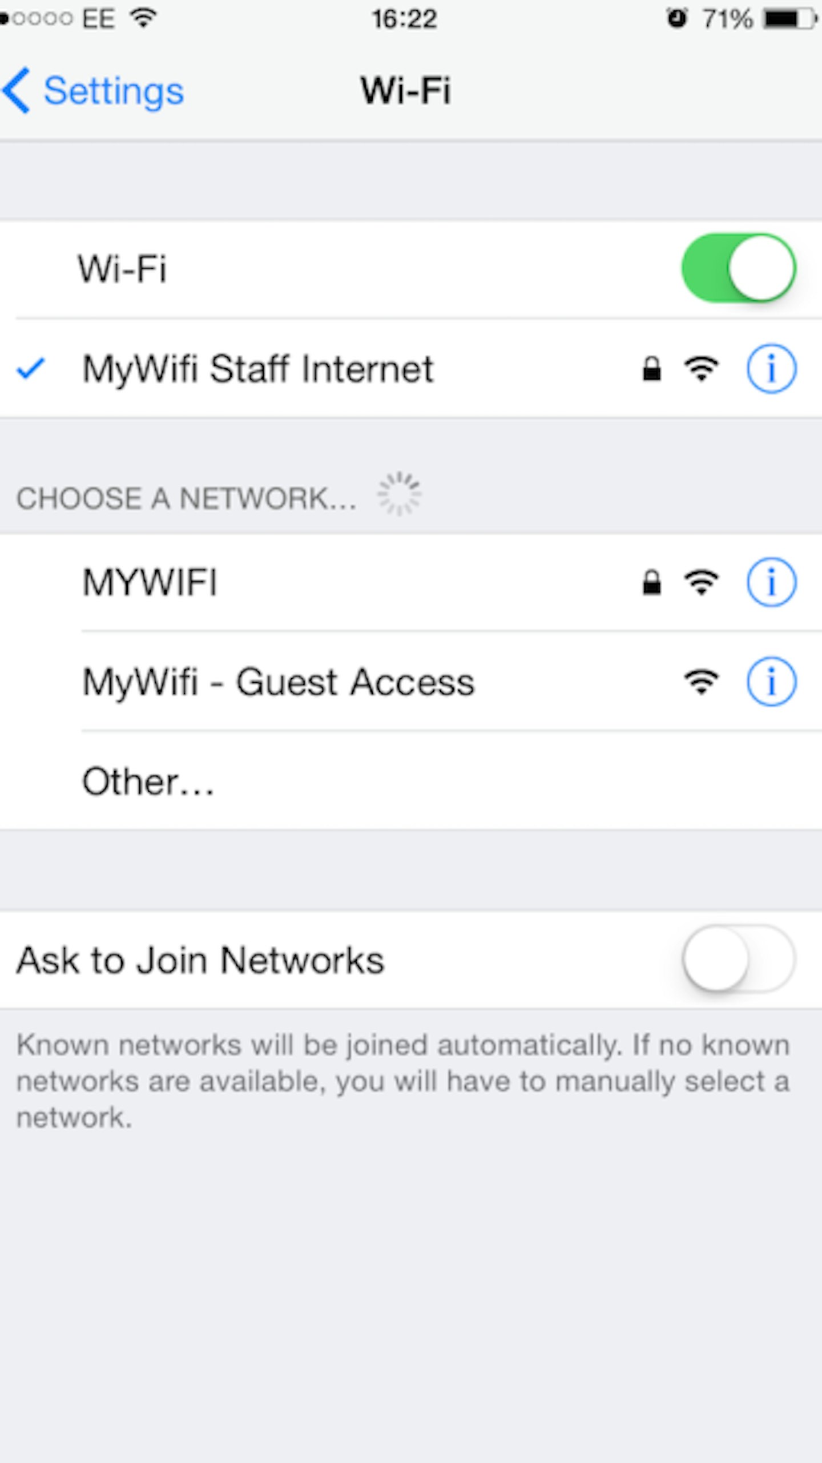This screenshot has height=1463, width=822.
Task: Join the MYWIFI network
Action: coord(411,582)
